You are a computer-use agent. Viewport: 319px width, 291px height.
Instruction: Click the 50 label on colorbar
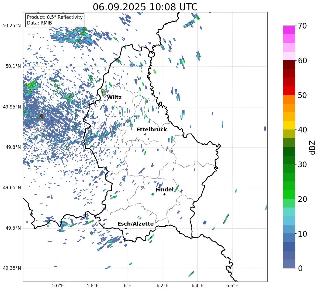(302, 95)
